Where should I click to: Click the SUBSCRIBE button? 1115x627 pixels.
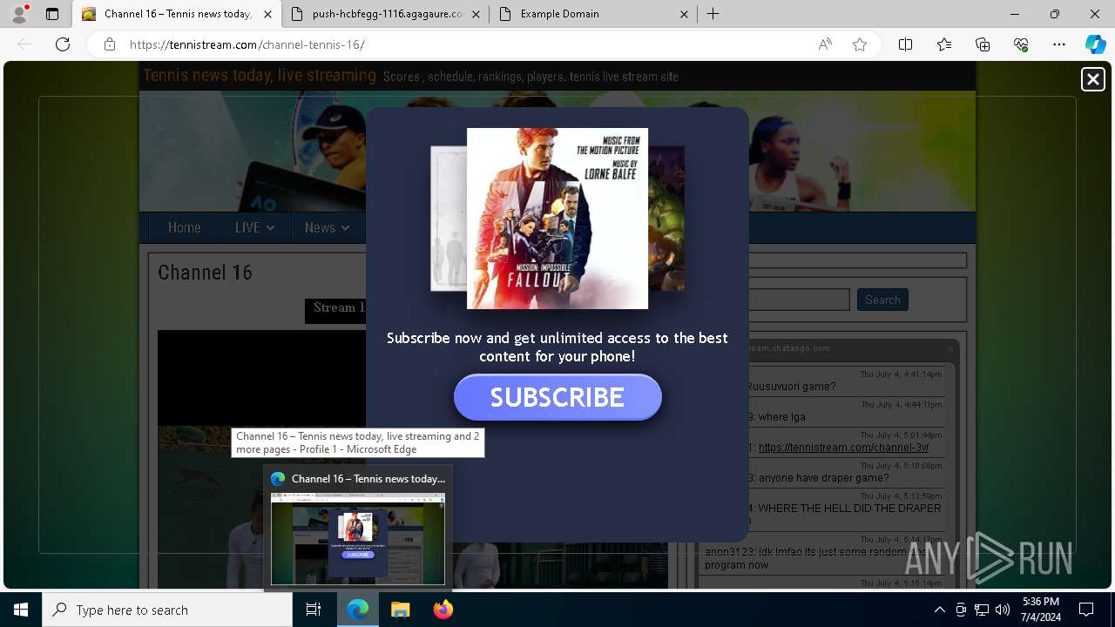557,397
